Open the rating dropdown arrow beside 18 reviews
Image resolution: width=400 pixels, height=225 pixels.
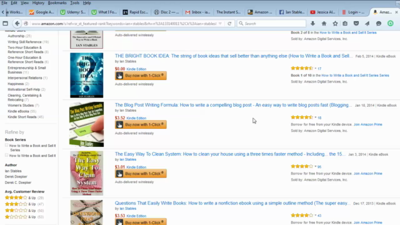[x=316, y=117]
